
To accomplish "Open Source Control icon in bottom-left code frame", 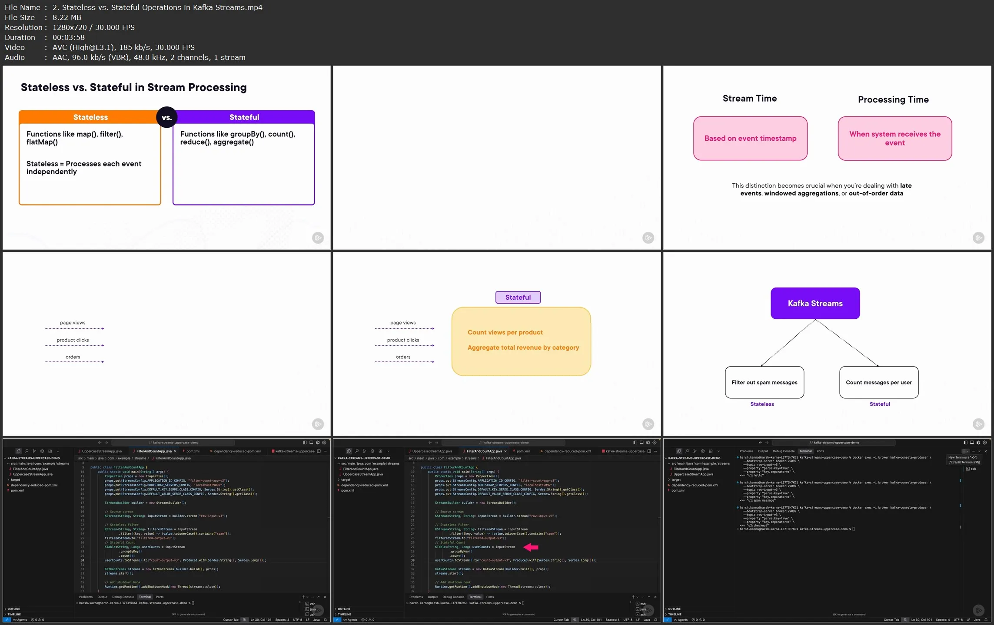I will click(x=34, y=451).
